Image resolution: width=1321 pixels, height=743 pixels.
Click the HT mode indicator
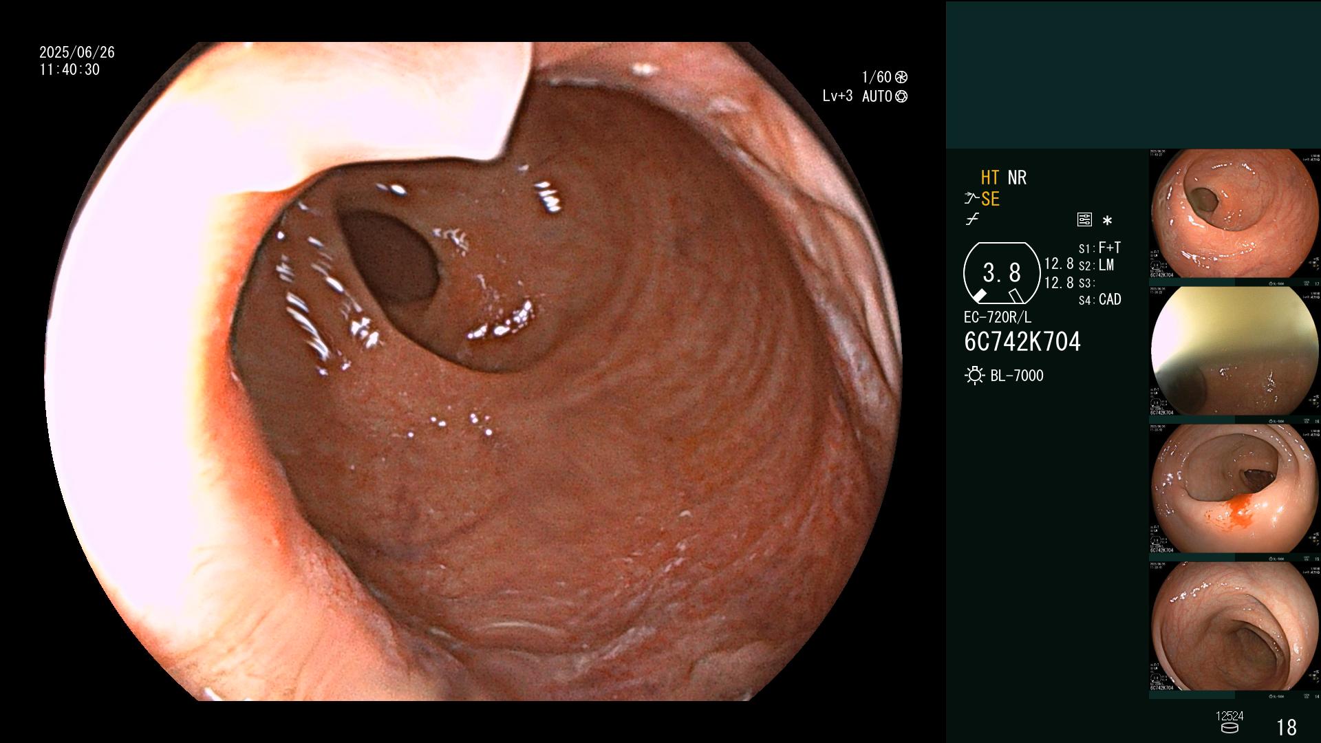(990, 177)
